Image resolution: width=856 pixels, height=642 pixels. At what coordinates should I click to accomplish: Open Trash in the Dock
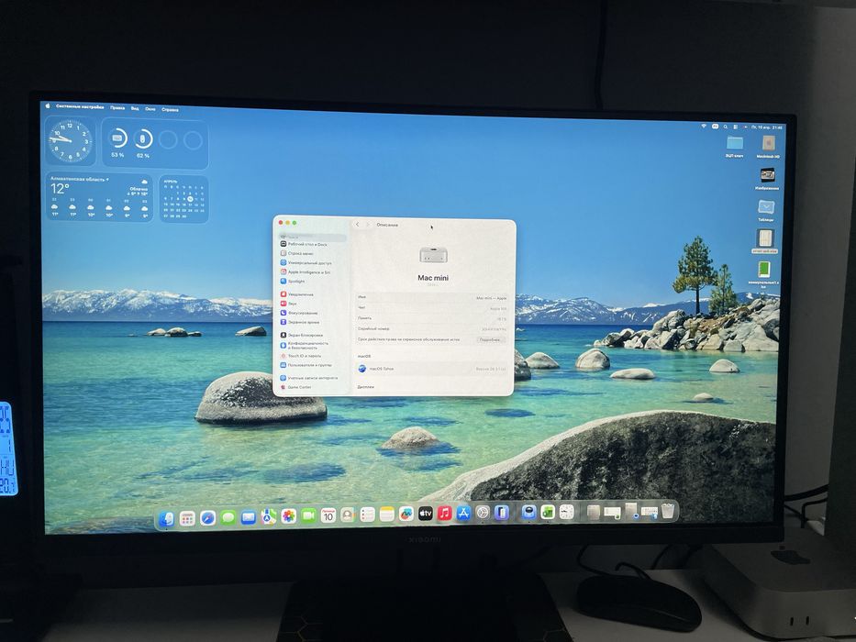pos(668,511)
